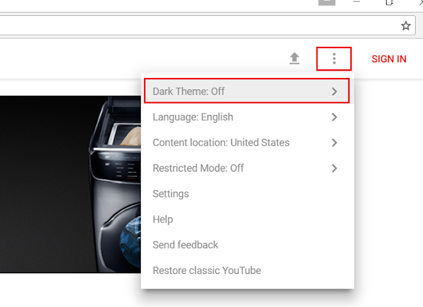The height and width of the screenshot is (307, 423).
Task: Expand the Content location submenu chevron
Action: (x=334, y=143)
